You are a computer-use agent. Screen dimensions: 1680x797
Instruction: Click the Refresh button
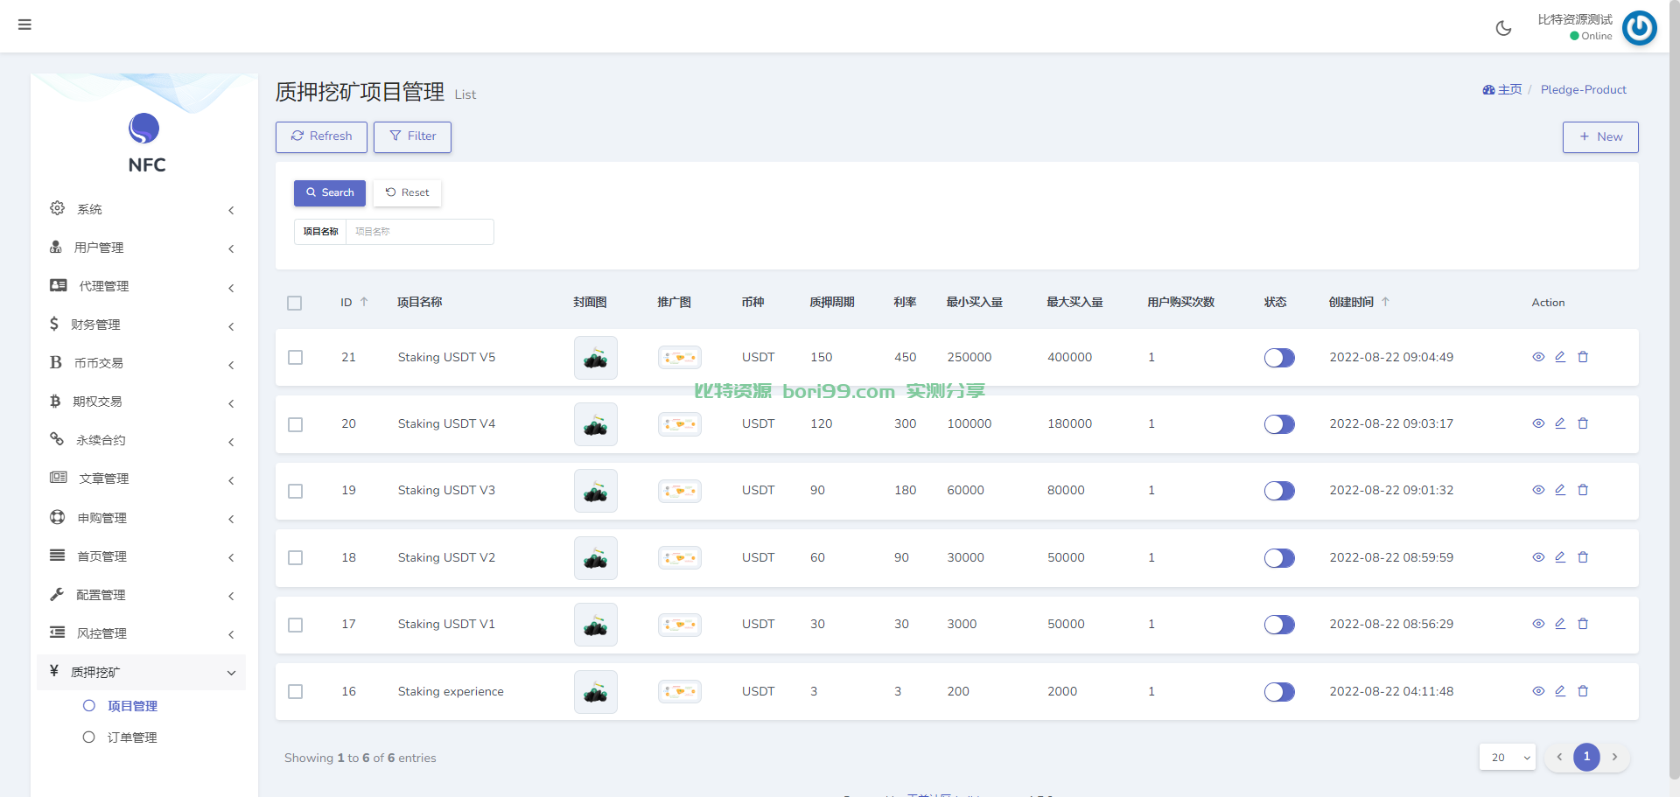(321, 136)
